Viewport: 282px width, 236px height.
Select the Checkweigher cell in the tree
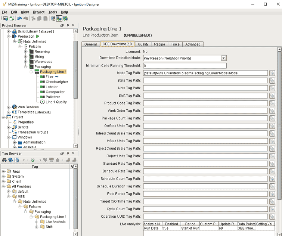tap(57, 82)
